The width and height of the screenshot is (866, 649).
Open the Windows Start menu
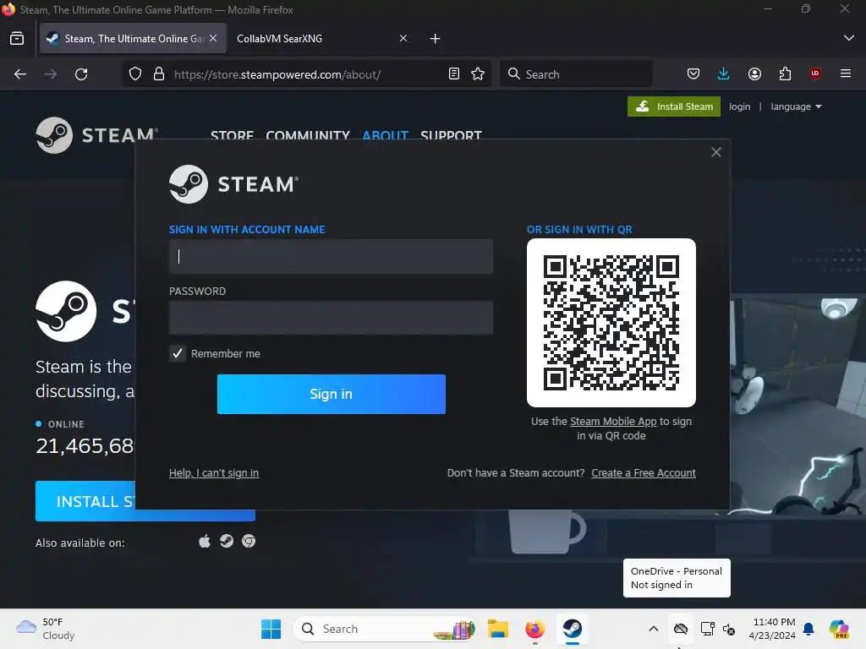click(271, 629)
